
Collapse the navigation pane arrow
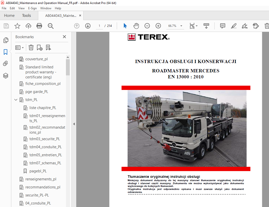click(x=74, y=124)
